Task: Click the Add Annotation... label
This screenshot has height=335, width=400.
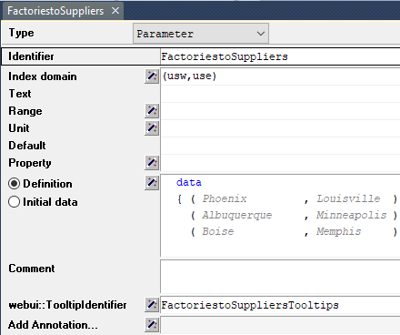Action: 53,325
